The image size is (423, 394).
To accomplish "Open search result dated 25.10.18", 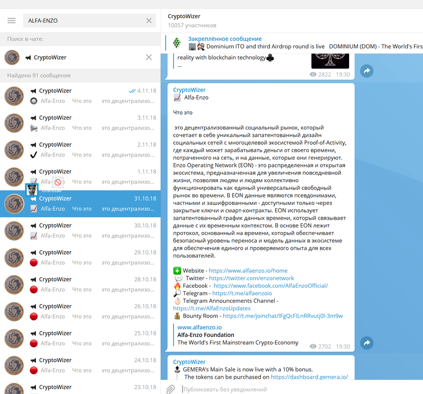I will click(x=80, y=338).
